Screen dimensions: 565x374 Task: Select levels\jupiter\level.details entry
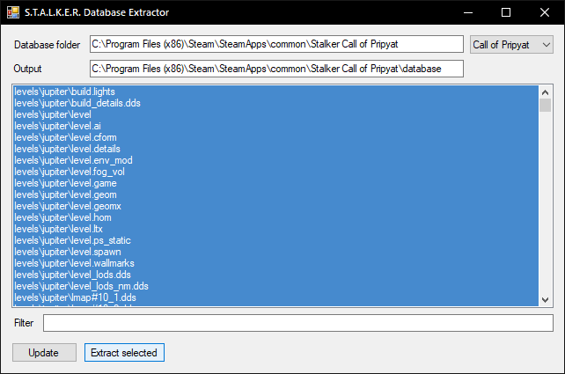tap(276, 149)
